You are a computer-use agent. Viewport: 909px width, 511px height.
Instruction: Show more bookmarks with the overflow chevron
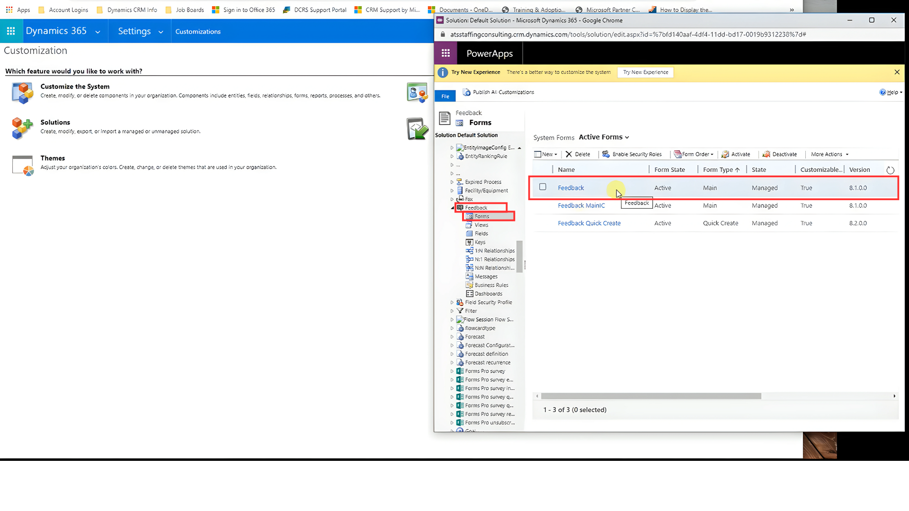(792, 9)
